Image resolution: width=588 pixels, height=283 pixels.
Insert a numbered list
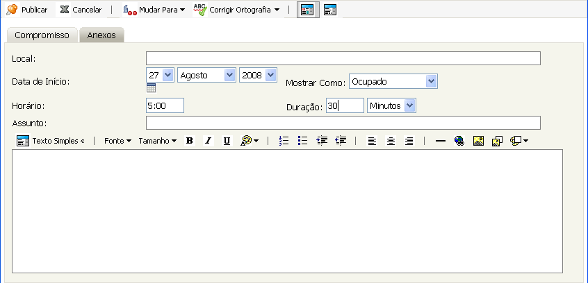[284, 141]
